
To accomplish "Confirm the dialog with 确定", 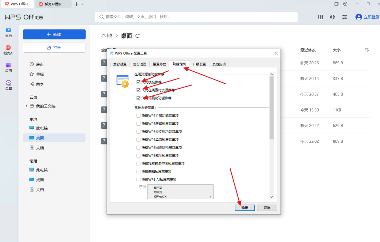I will click(245, 208).
